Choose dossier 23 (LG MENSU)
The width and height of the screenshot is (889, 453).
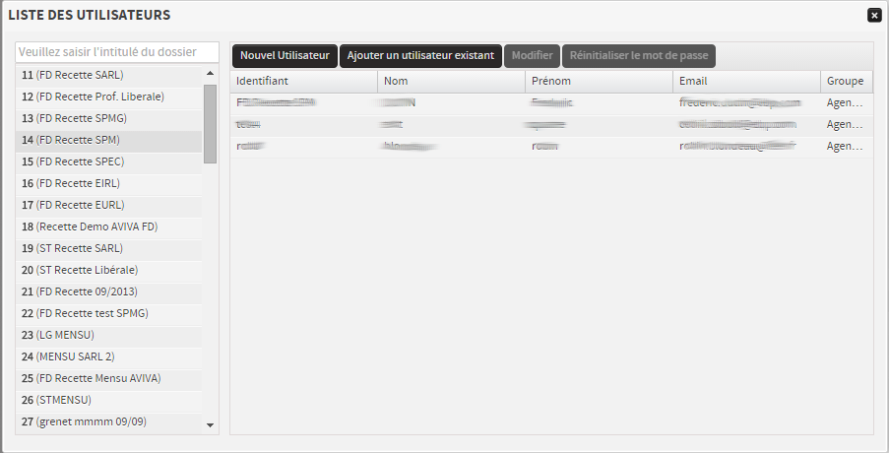click(108, 335)
